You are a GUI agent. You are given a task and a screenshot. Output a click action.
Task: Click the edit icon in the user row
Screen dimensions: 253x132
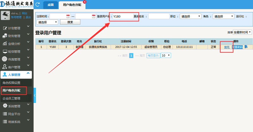click(x=246, y=47)
